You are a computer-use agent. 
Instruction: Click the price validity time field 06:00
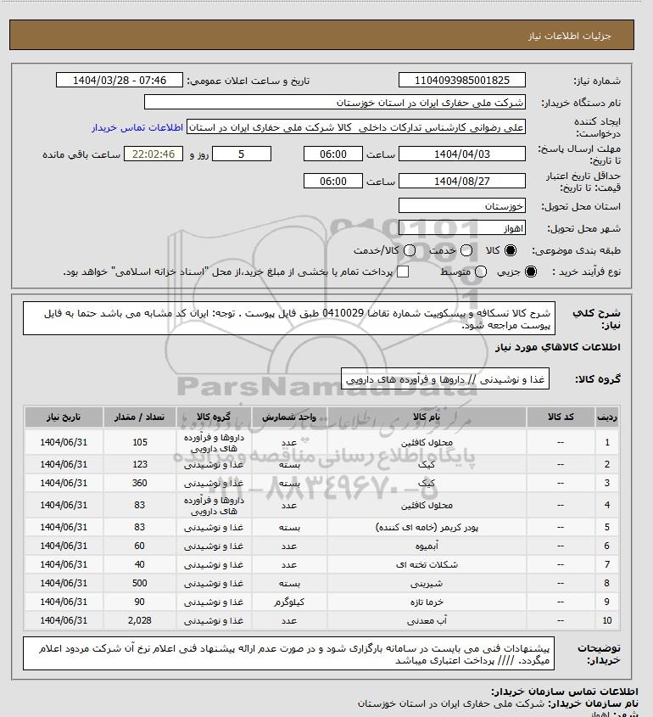coord(333,181)
